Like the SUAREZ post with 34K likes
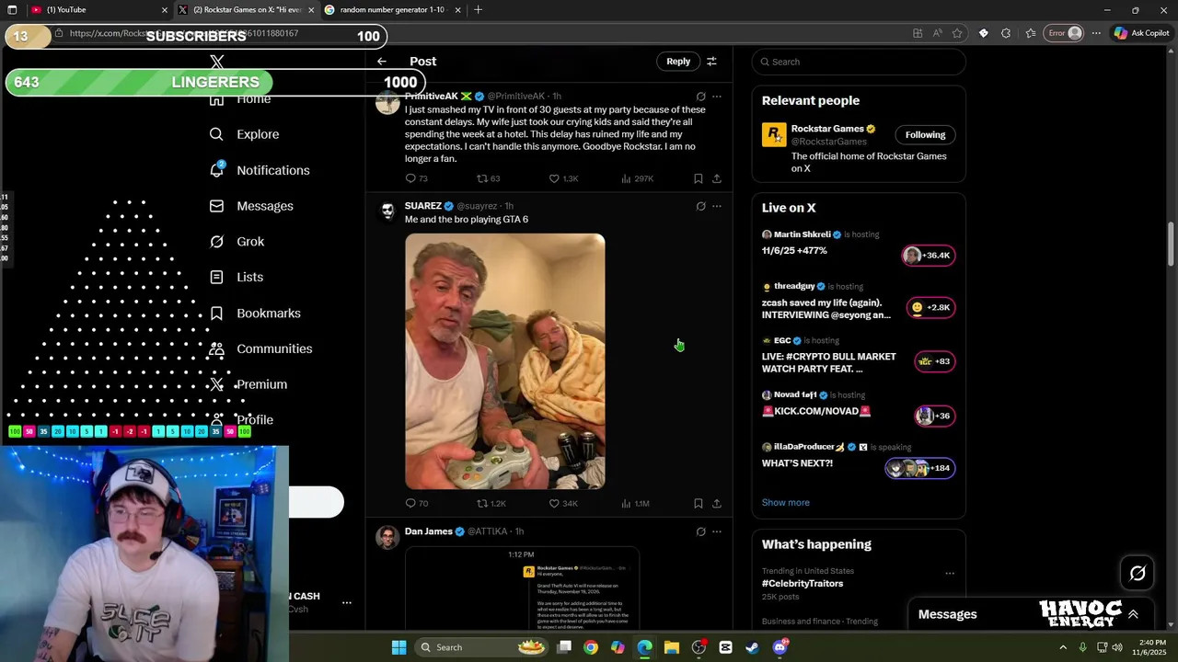1178x662 pixels. pos(563,503)
